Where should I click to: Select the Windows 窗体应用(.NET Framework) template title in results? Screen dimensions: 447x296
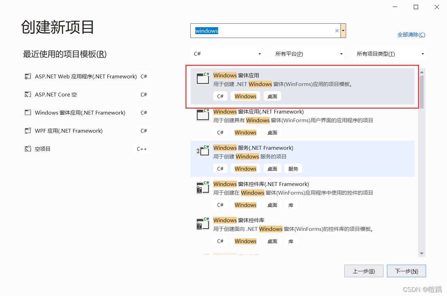coord(258,111)
